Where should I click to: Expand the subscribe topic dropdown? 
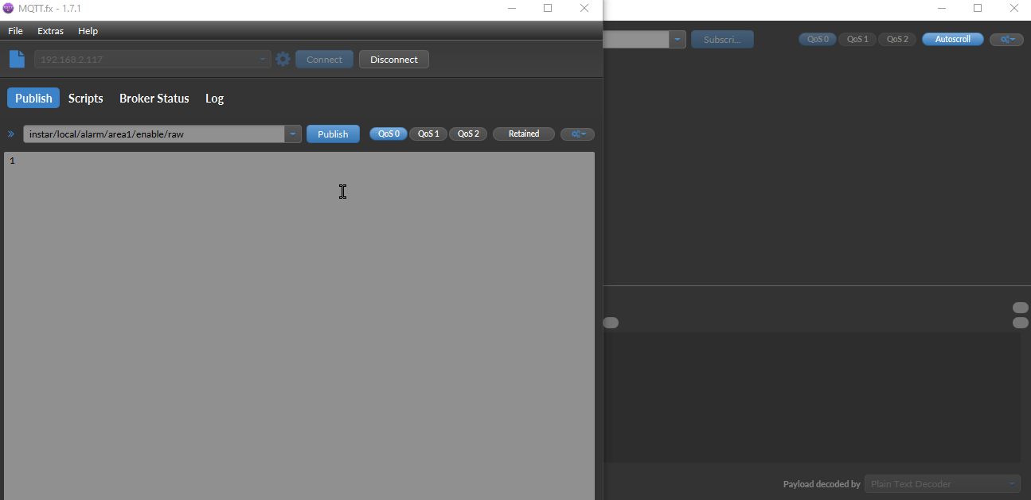pyautogui.click(x=677, y=38)
